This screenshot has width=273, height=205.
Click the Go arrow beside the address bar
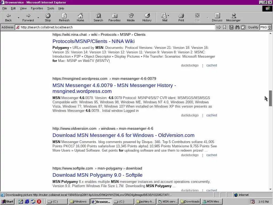(x=219, y=27)
